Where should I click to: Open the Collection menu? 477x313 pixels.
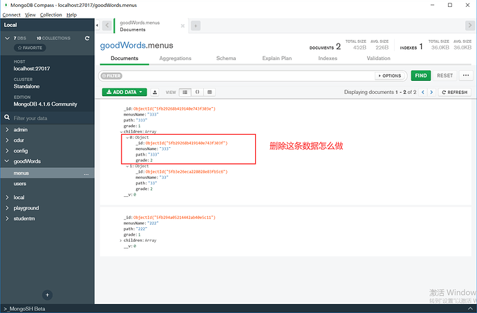50,15
